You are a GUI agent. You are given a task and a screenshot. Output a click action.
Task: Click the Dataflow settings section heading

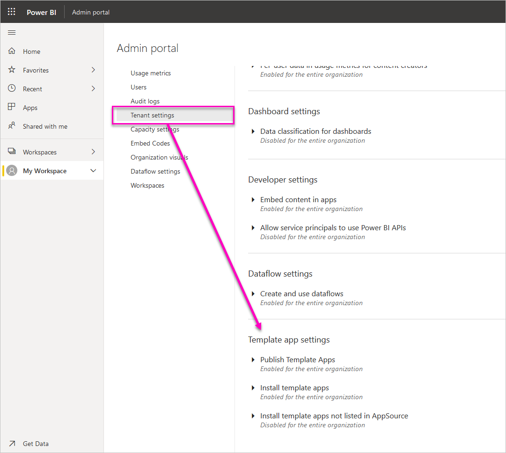(280, 274)
